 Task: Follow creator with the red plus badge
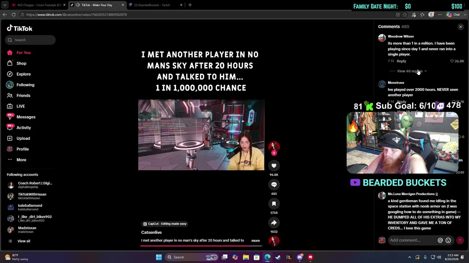pyautogui.click(x=274, y=153)
